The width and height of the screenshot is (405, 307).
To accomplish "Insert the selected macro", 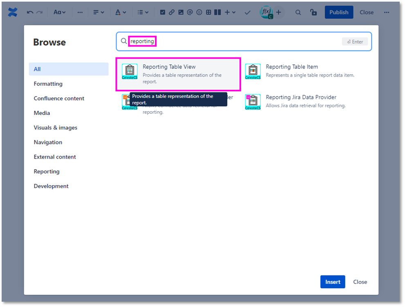I will tap(333, 282).
